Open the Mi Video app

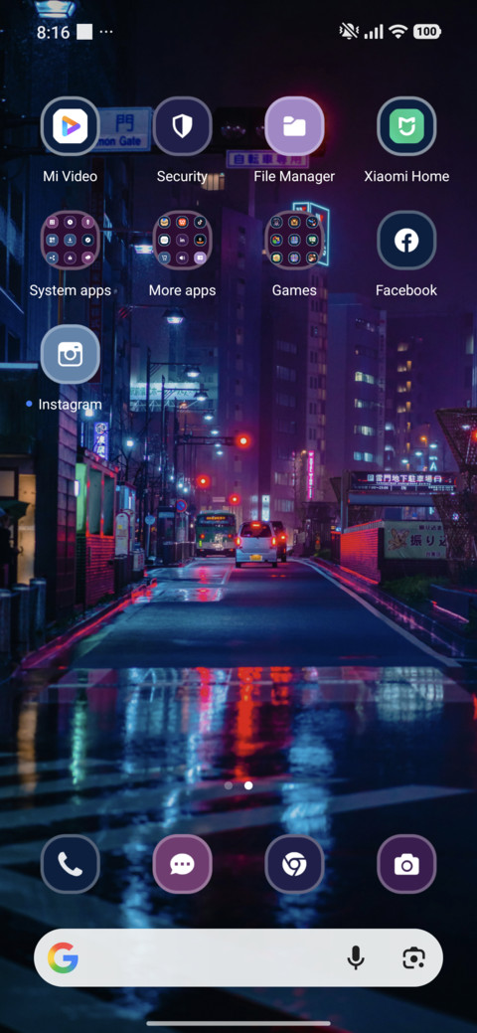pos(70,126)
